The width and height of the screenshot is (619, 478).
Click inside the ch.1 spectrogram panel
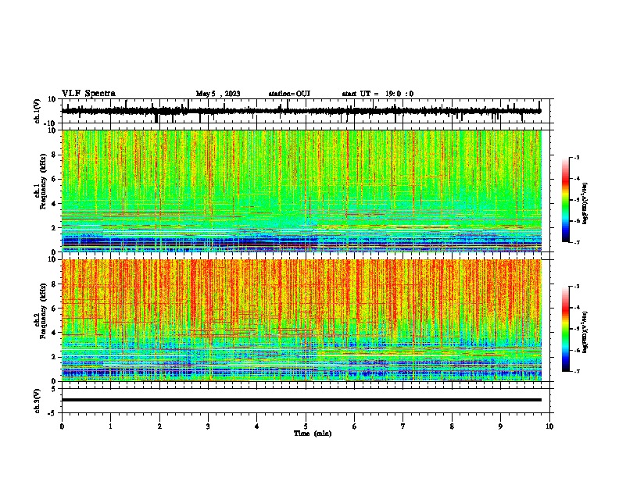[x=302, y=191]
